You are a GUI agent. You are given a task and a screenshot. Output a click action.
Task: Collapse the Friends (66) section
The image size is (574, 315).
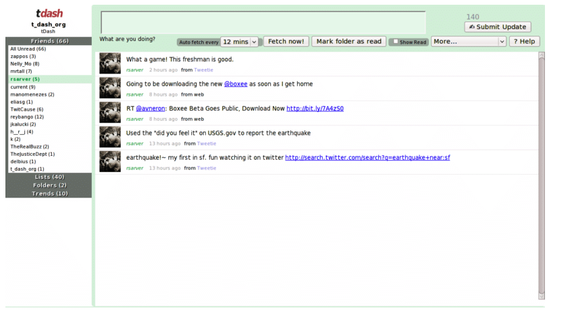click(x=49, y=41)
